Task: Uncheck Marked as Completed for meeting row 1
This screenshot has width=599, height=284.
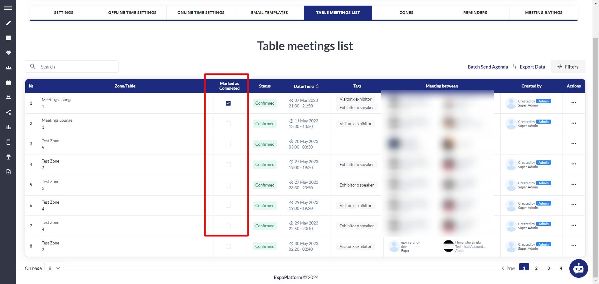Action: 228,103
